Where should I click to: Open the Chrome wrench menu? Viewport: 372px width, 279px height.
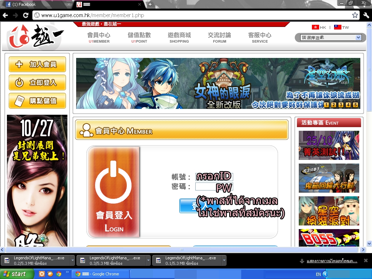point(366,15)
